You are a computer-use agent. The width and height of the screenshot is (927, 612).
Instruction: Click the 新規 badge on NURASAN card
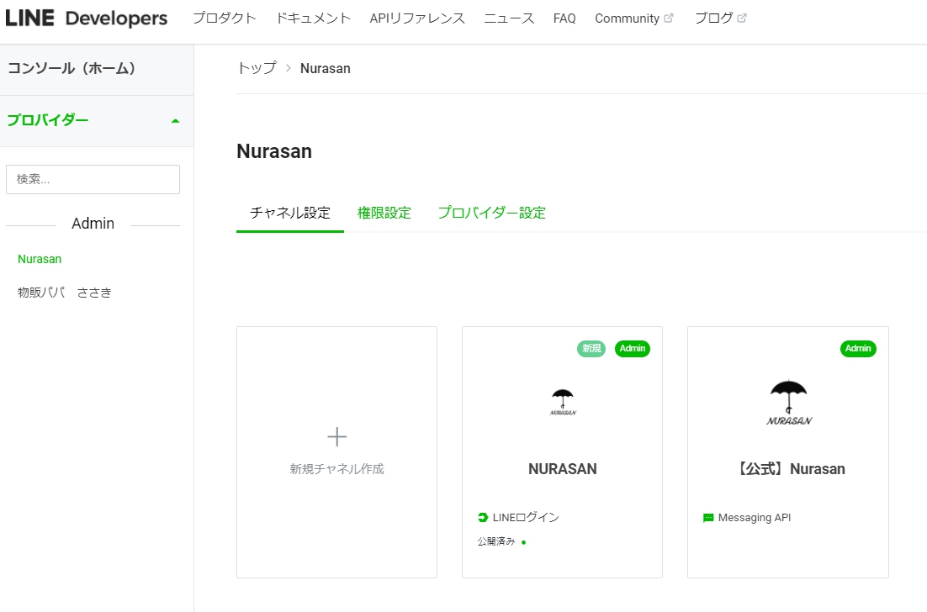pos(591,349)
